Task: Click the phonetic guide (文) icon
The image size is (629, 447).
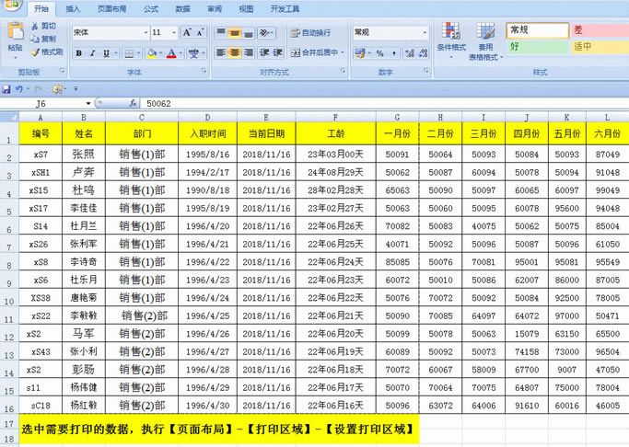Action: click(x=193, y=52)
